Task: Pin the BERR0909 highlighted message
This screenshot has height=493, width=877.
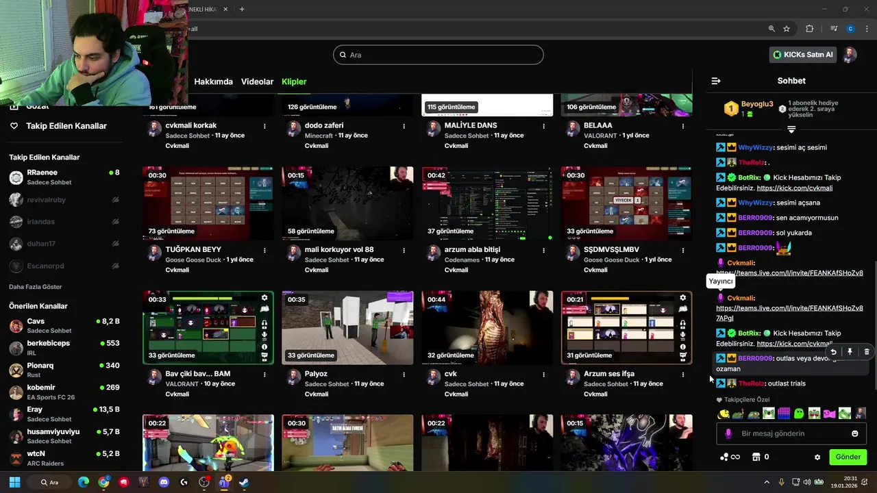Action: tap(850, 352)
